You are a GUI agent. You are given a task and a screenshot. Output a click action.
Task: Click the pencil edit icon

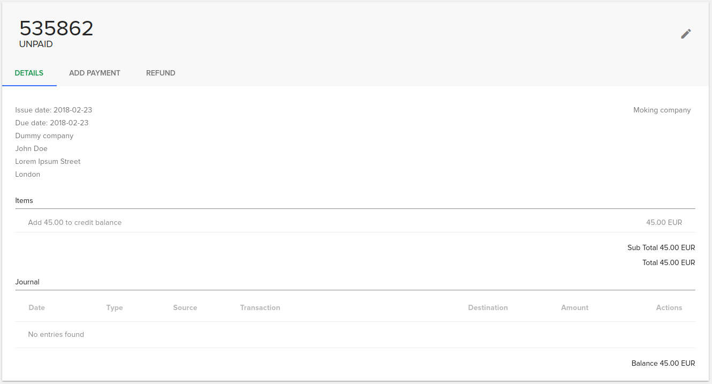pyautogui.click(x=686, y=34)
